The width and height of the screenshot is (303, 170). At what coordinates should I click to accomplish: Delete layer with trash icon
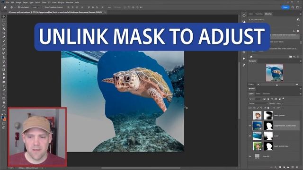pyautogui.click(x=297, y=167)
